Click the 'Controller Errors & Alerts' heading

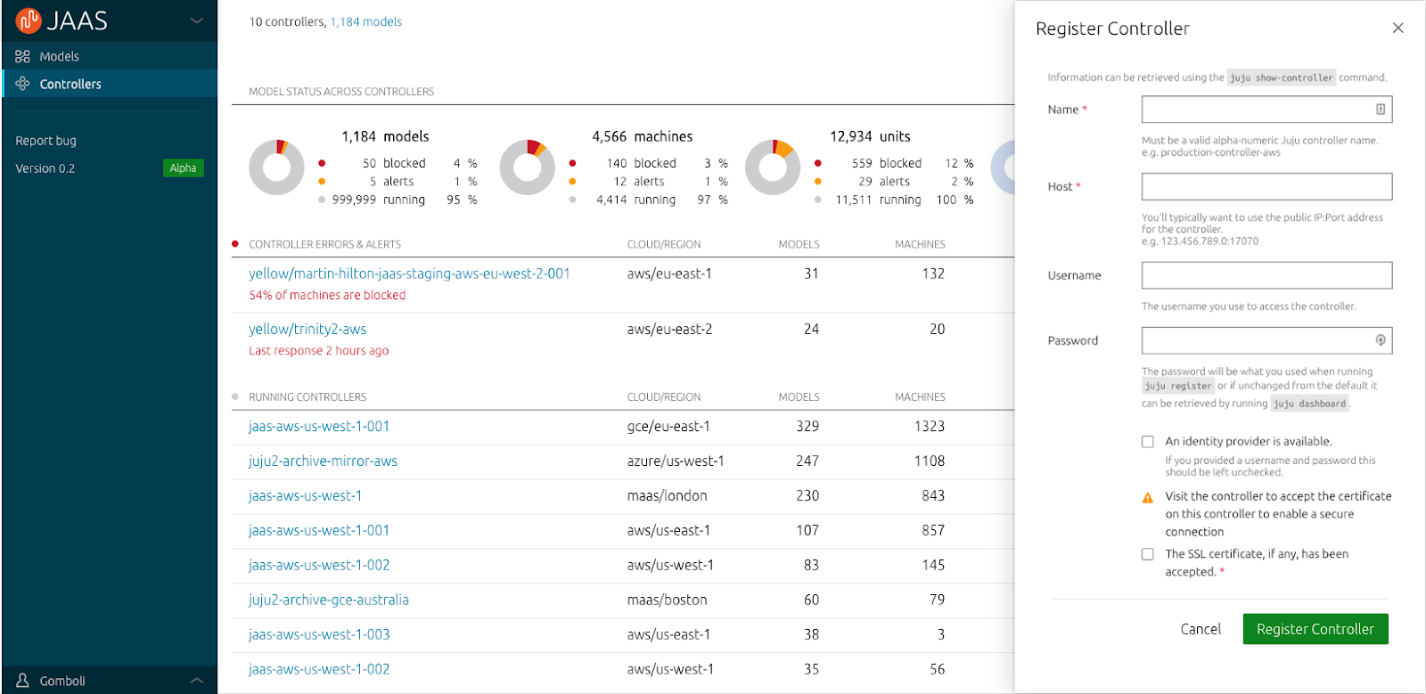tap(324, 244)
